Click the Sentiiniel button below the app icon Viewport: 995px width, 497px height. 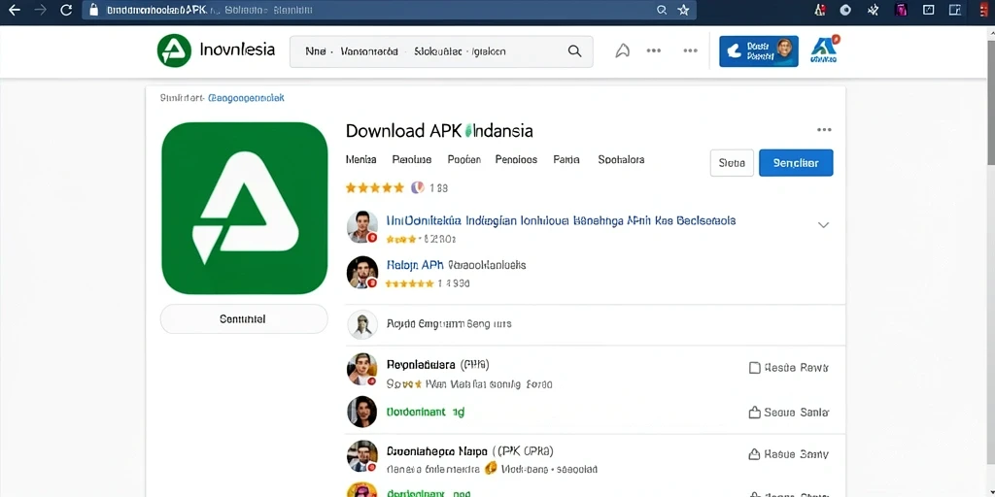point(244,318)
